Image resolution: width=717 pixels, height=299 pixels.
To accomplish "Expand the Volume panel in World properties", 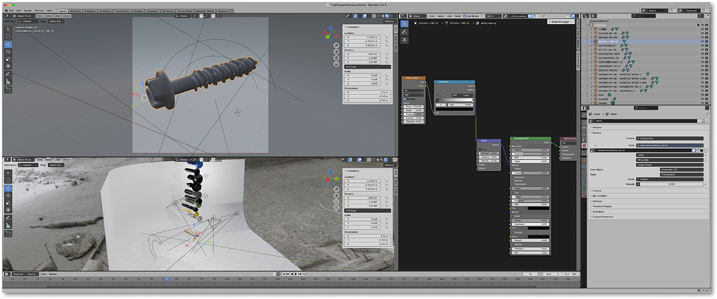I will click(x=597, y=191).
